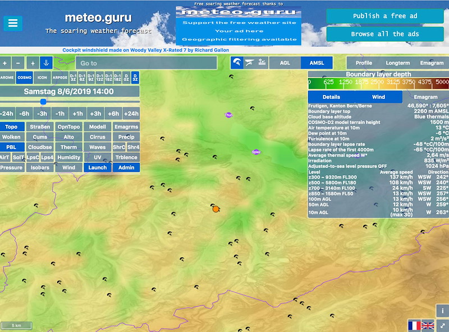The height and width of the screenshot is (332, 449).
Task: Select the sailplane takeoff icon
Action: click(262, 62)
